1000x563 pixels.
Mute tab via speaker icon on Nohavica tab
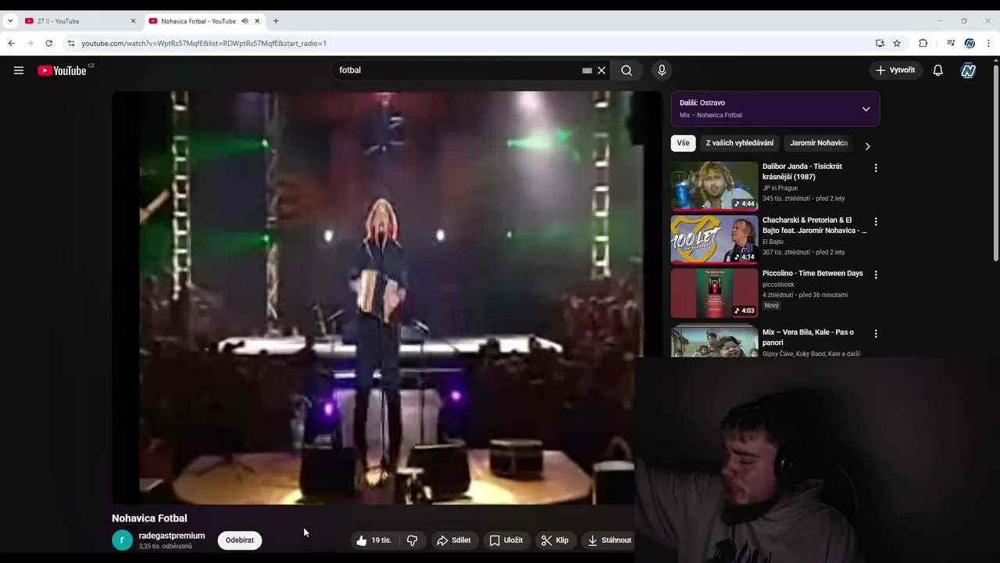[x=245, y=21]
